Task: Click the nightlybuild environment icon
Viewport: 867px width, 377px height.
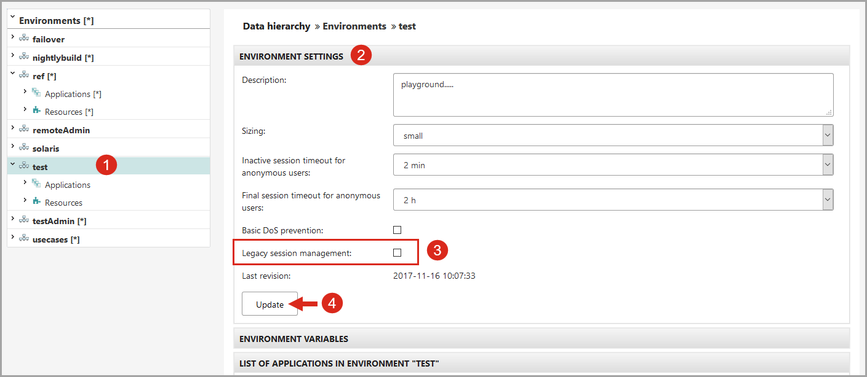Action: 24,57
